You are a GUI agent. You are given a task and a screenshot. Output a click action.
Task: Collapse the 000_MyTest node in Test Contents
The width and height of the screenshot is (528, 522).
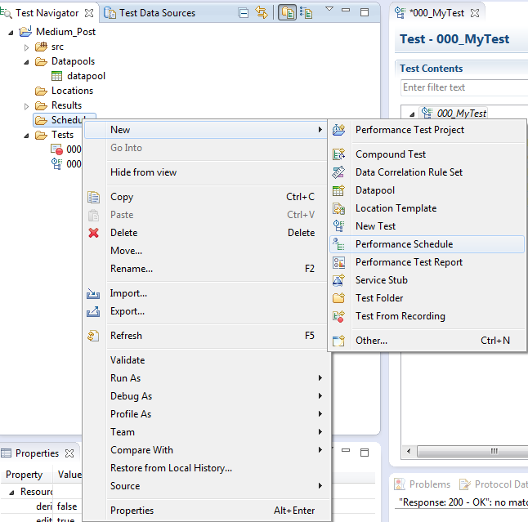coord(412,114)
